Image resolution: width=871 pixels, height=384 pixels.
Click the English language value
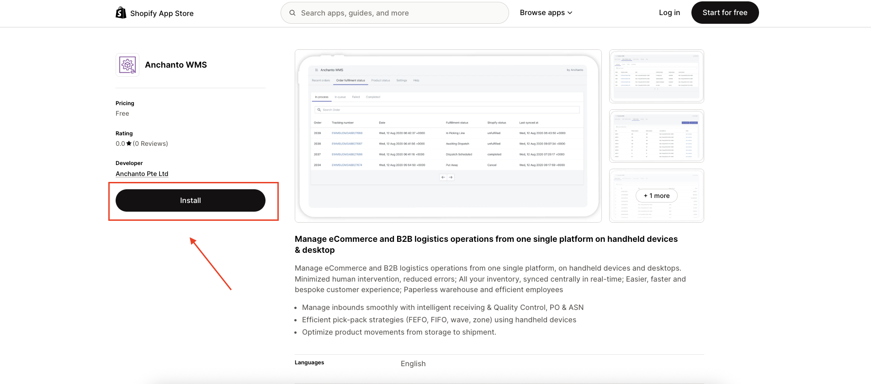[x=413, y=364]
